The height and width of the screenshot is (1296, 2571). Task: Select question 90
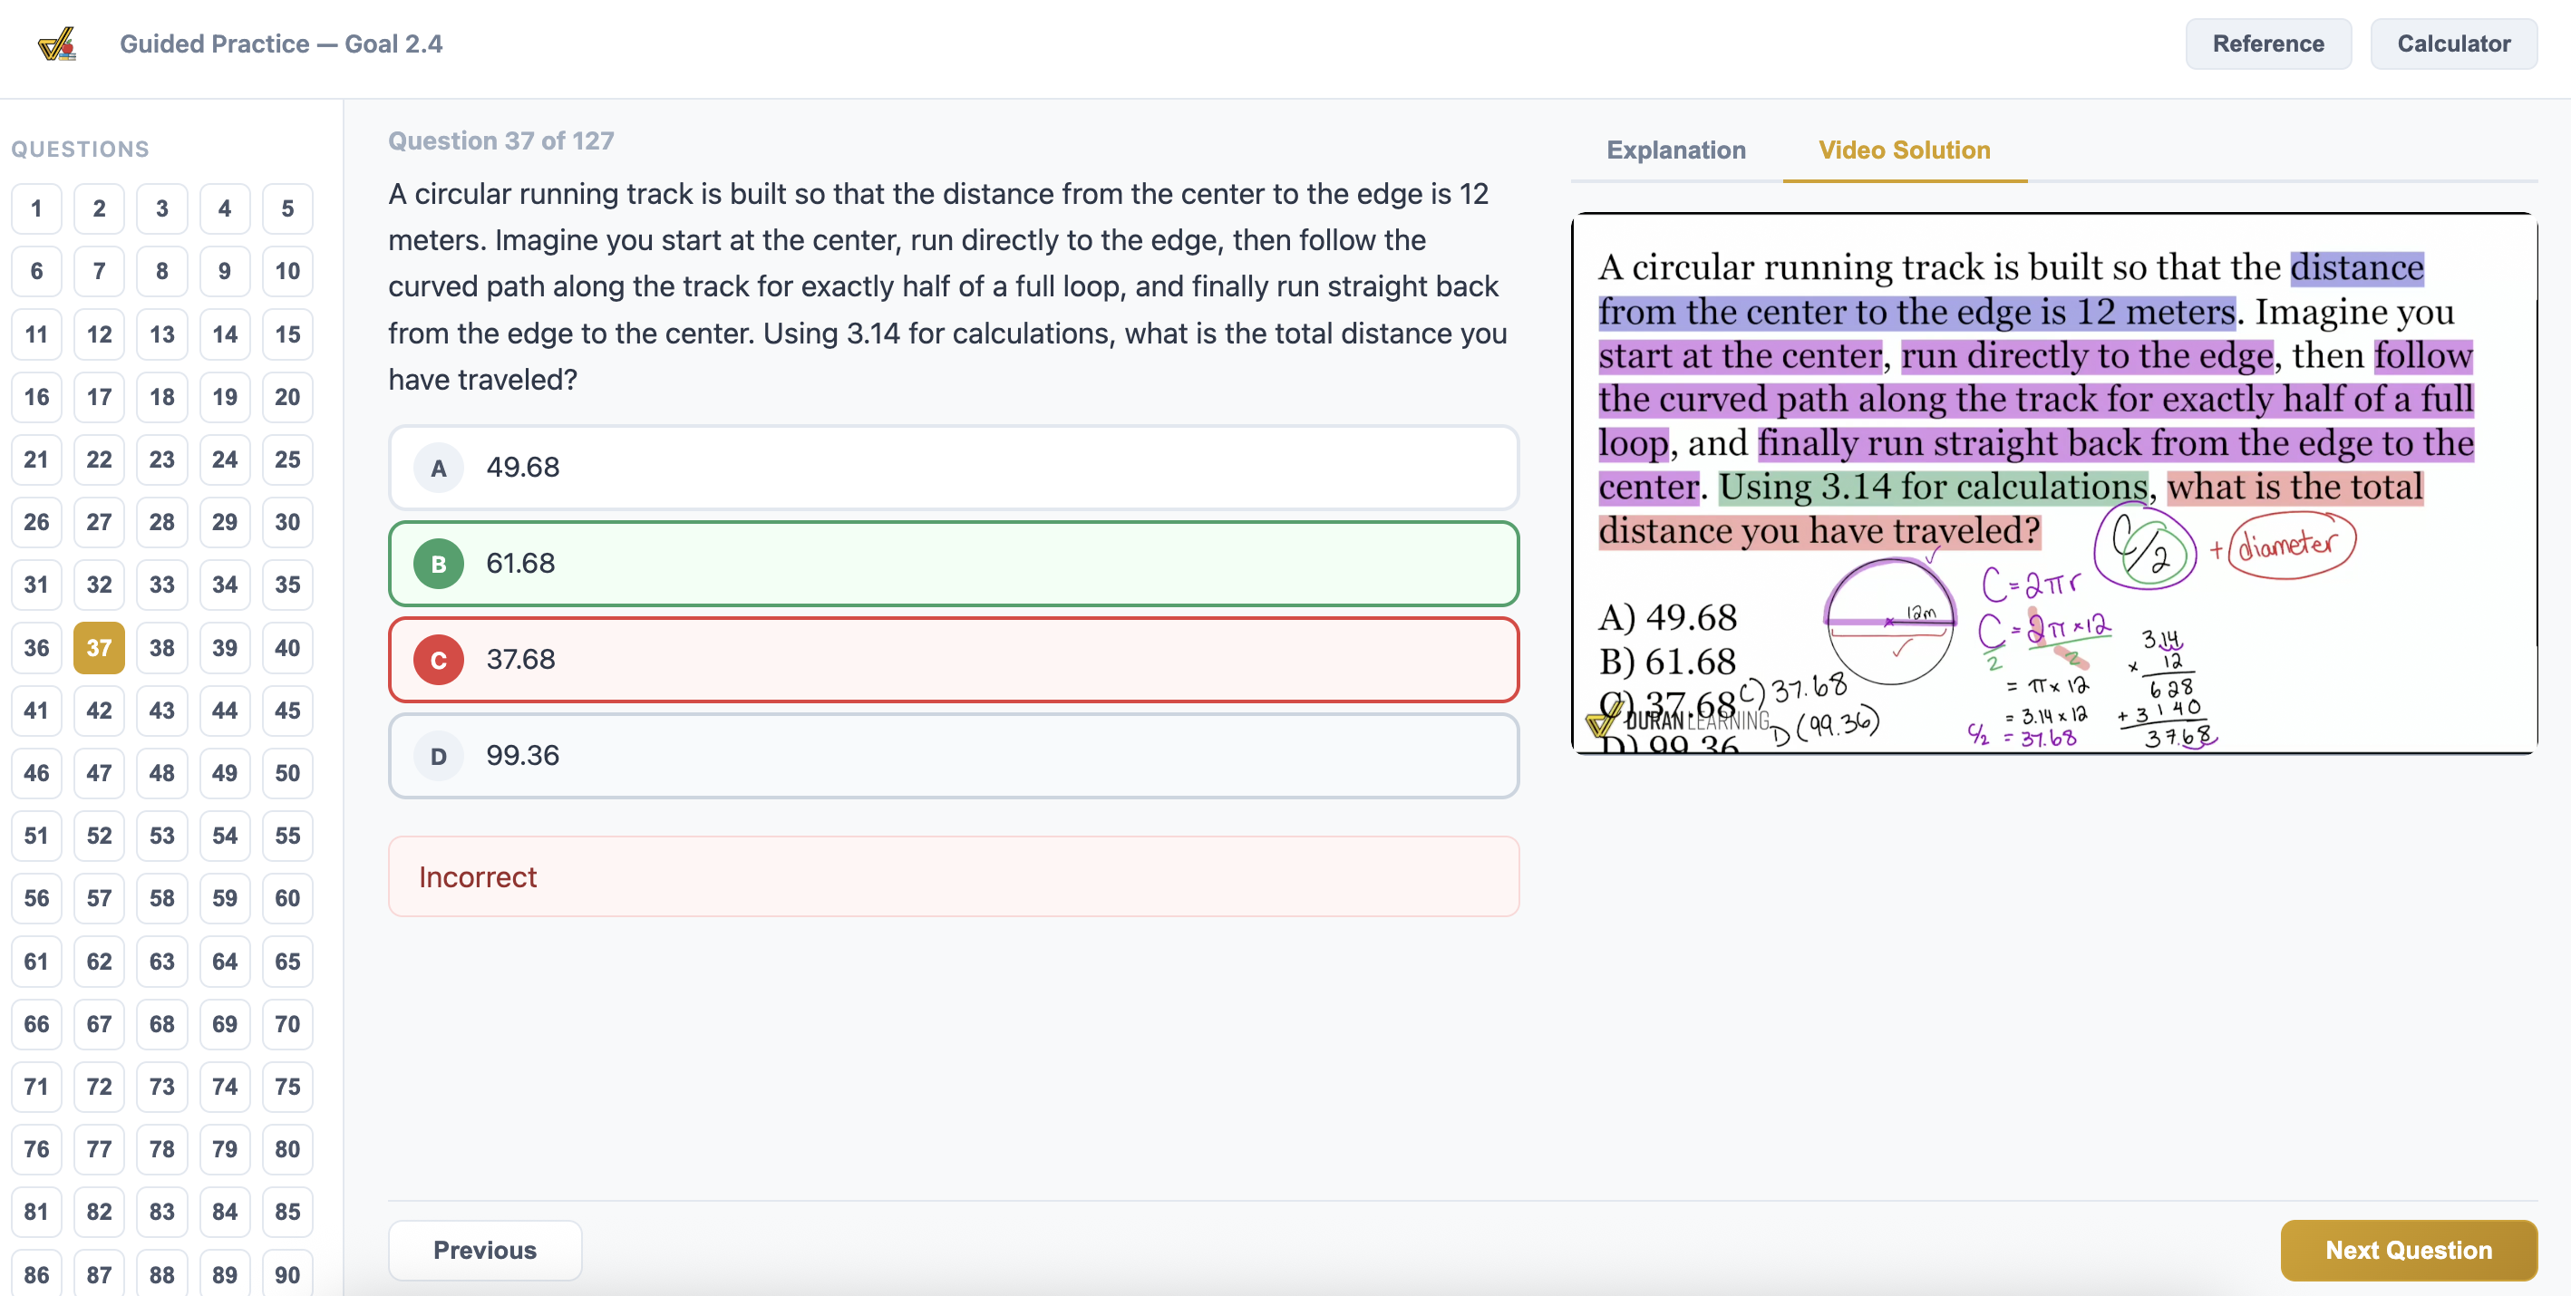tap(287, 1274)
